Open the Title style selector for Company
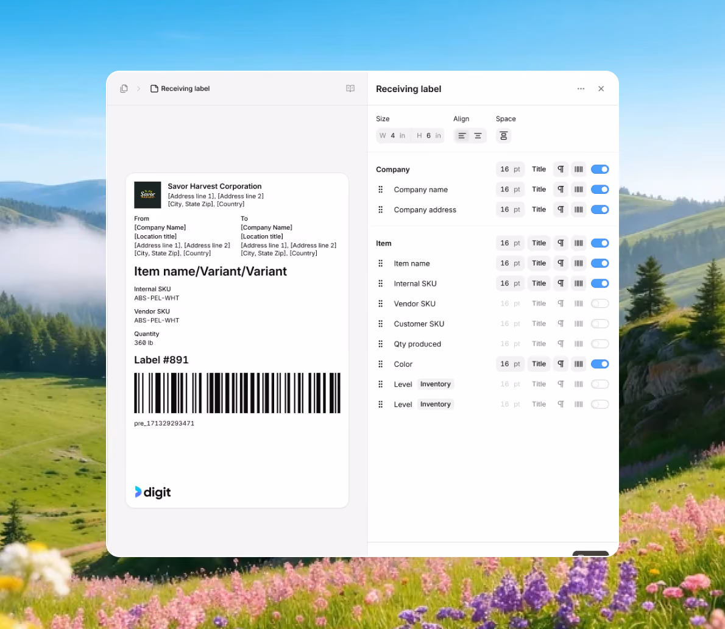The image size is (725, 629). 539,169
